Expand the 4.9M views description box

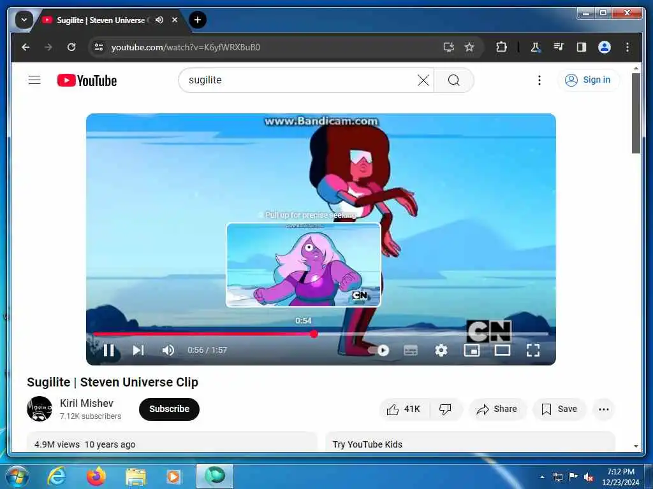[x=172, y=442]
